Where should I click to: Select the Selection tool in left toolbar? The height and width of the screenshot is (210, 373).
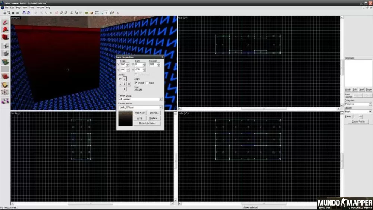coord(5,22)
